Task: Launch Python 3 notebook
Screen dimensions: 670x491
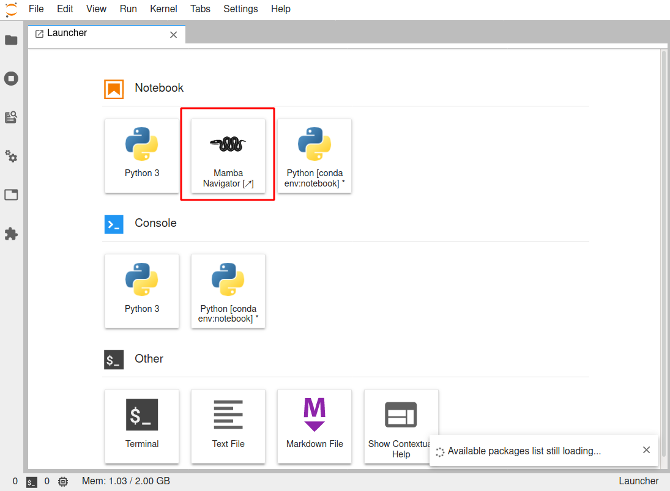Action: click(x=142, y=156)
